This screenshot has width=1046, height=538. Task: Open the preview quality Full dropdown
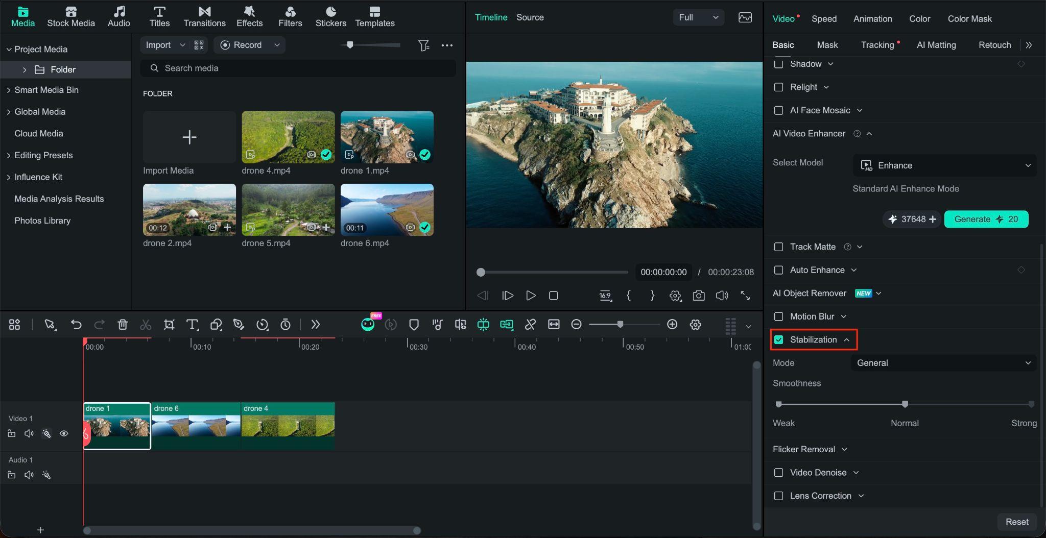(x=698, y=17)
